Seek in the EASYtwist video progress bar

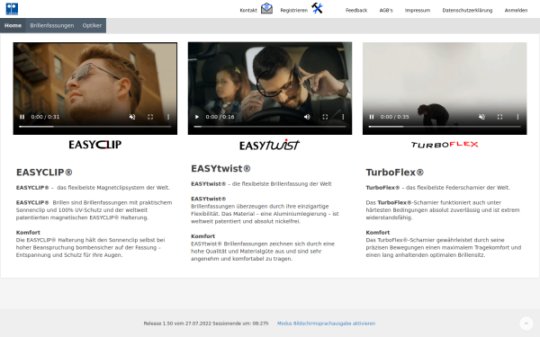click(270, 127)
